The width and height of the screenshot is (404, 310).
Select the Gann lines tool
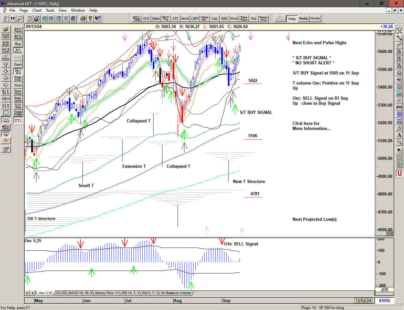6,127
